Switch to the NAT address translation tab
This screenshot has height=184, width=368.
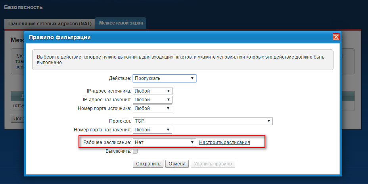tap(50, 24)
